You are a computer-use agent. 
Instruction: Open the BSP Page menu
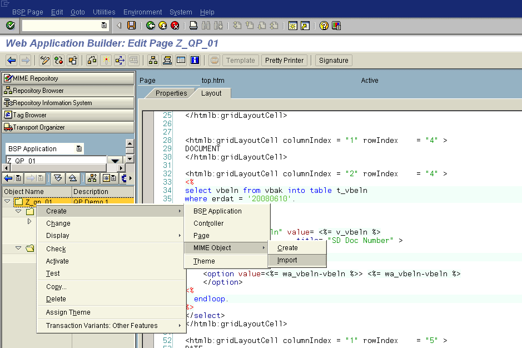click(x=28, y=12)
